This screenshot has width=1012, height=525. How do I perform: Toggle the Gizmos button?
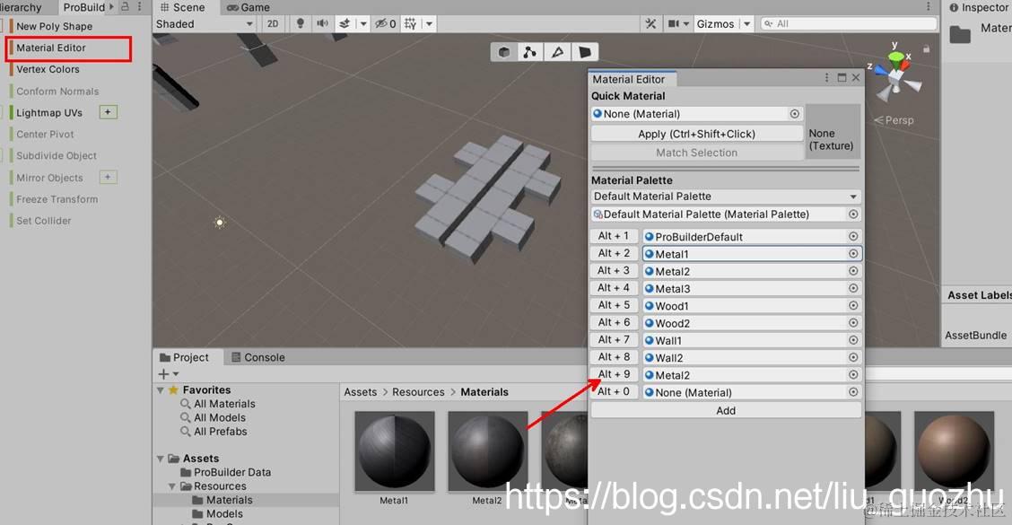715,24
